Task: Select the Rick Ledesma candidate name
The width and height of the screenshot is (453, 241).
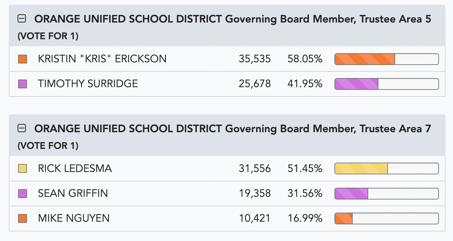Action: (75, 168)
